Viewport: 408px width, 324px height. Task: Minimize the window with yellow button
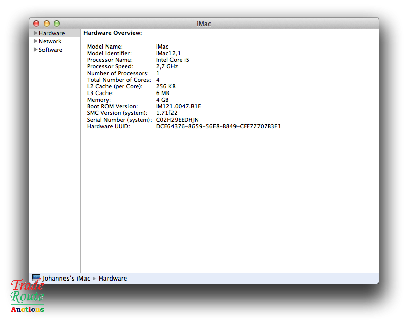tap(47, 24)
